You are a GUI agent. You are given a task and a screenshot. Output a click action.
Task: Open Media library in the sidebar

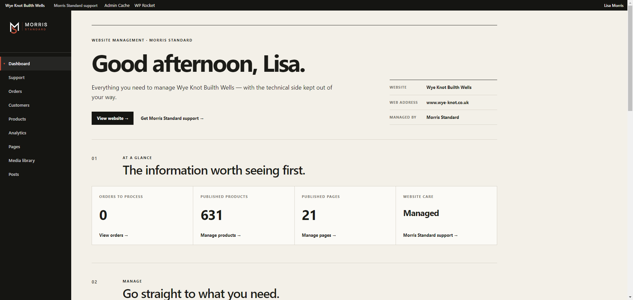point(36,160)
